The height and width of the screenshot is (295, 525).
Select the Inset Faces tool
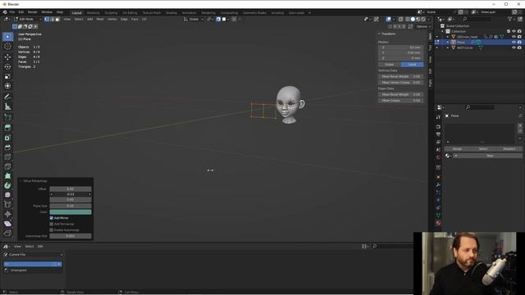click(7, 138)
